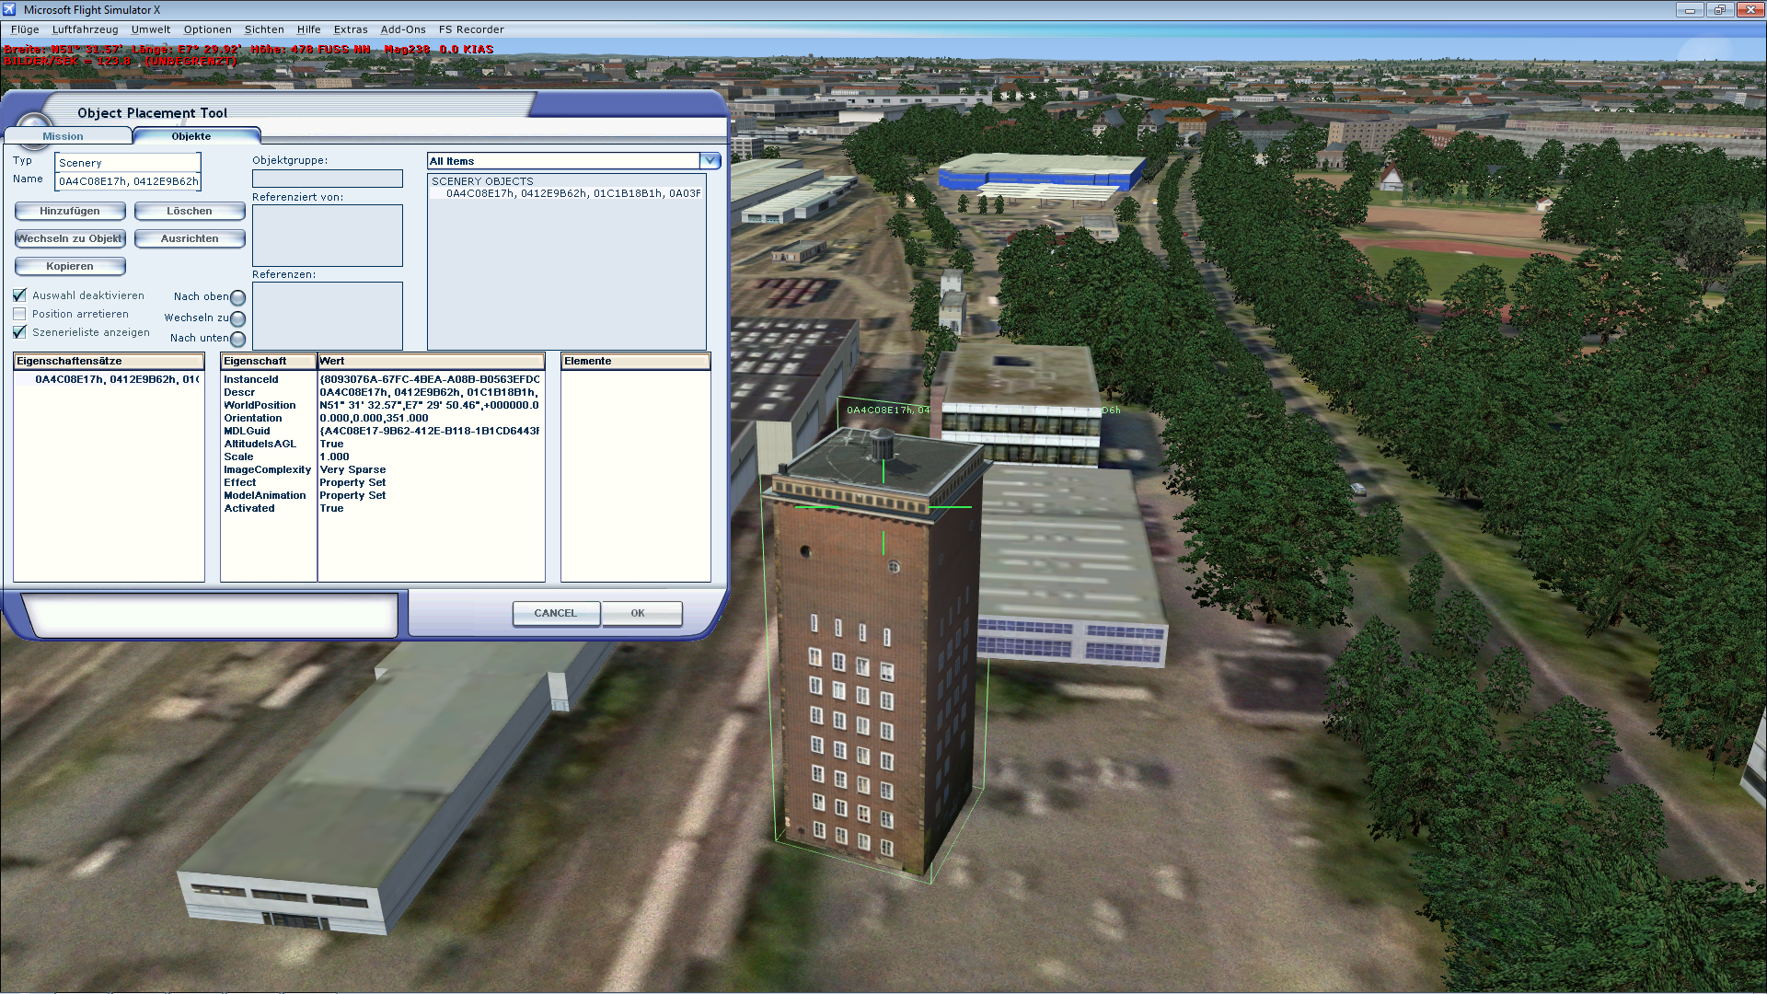
Task: Click the Ausrichten button
Action: 190,238
